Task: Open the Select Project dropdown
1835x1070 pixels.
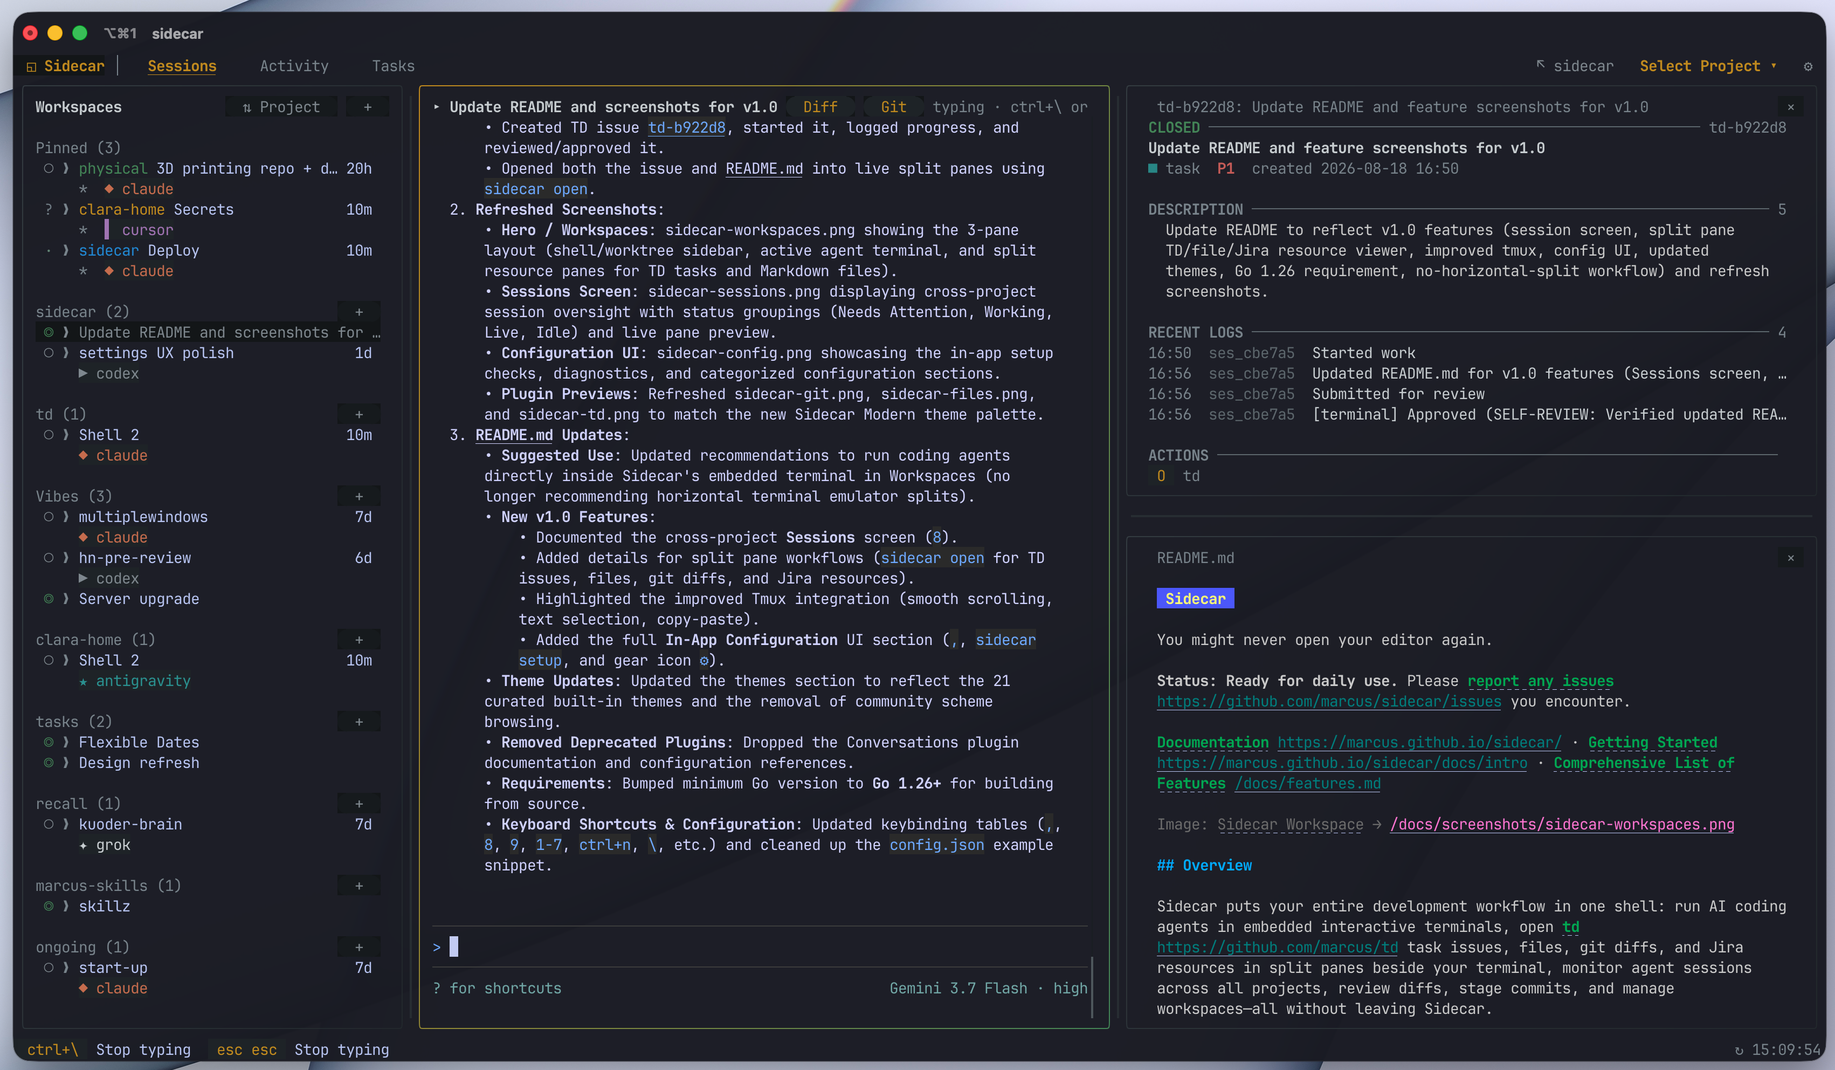Action: [1708, 66]
